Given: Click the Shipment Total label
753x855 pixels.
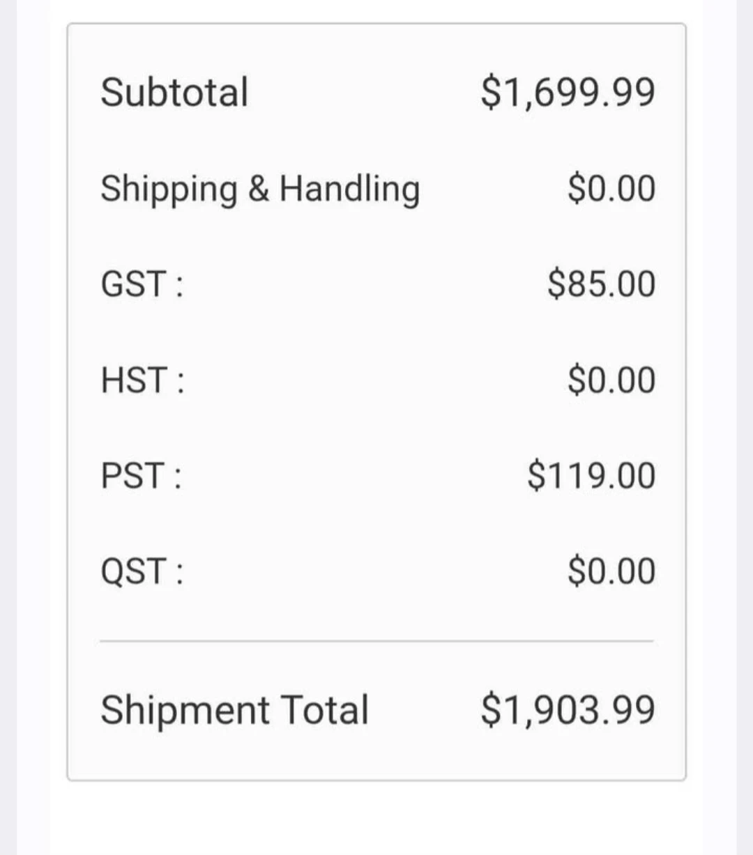Looking at the screenshot, I should [x=234, y=710].
